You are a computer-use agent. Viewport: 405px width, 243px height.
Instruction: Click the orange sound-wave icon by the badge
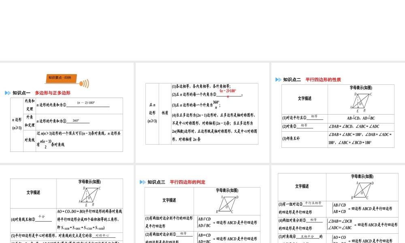84,83
